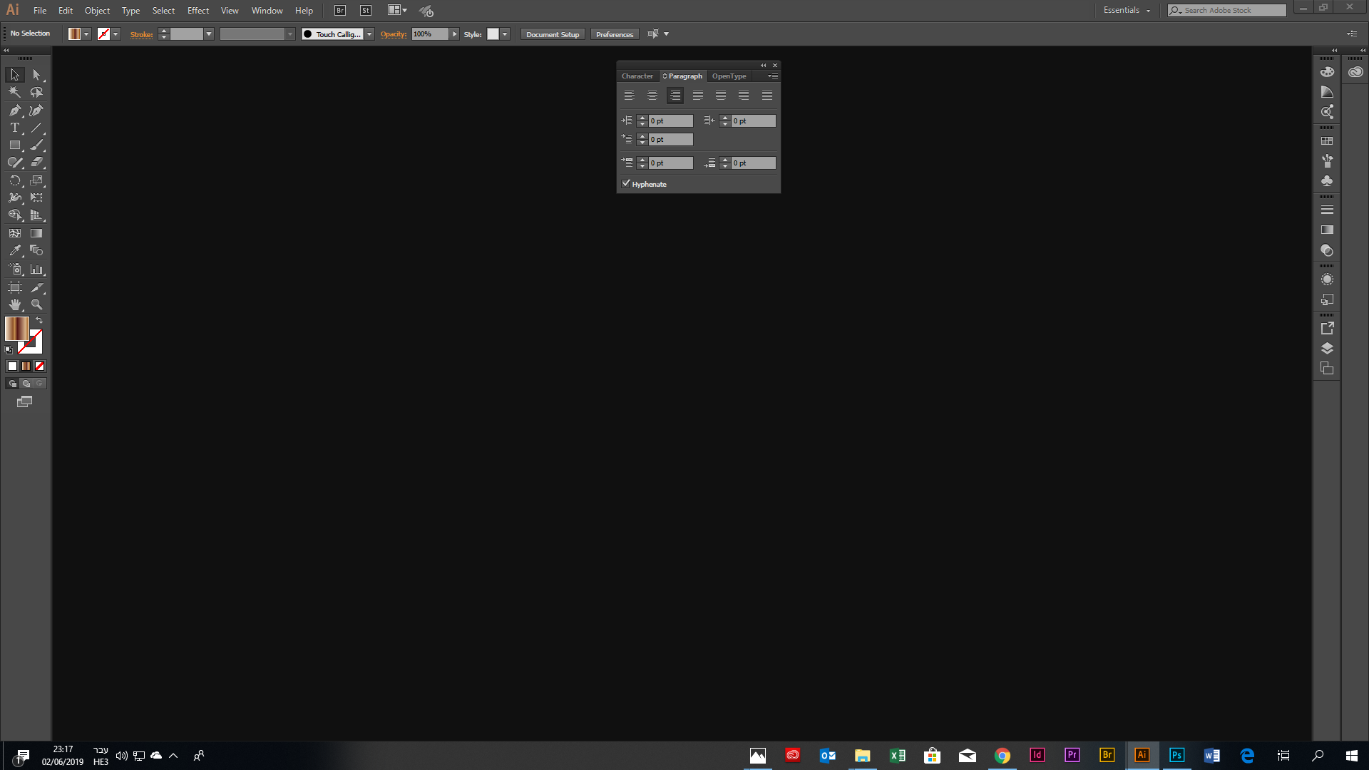Viewport: 1369px width, 770px height.
Task: Uncheck the Hyphenate checkbox
Action: point(627,183)
